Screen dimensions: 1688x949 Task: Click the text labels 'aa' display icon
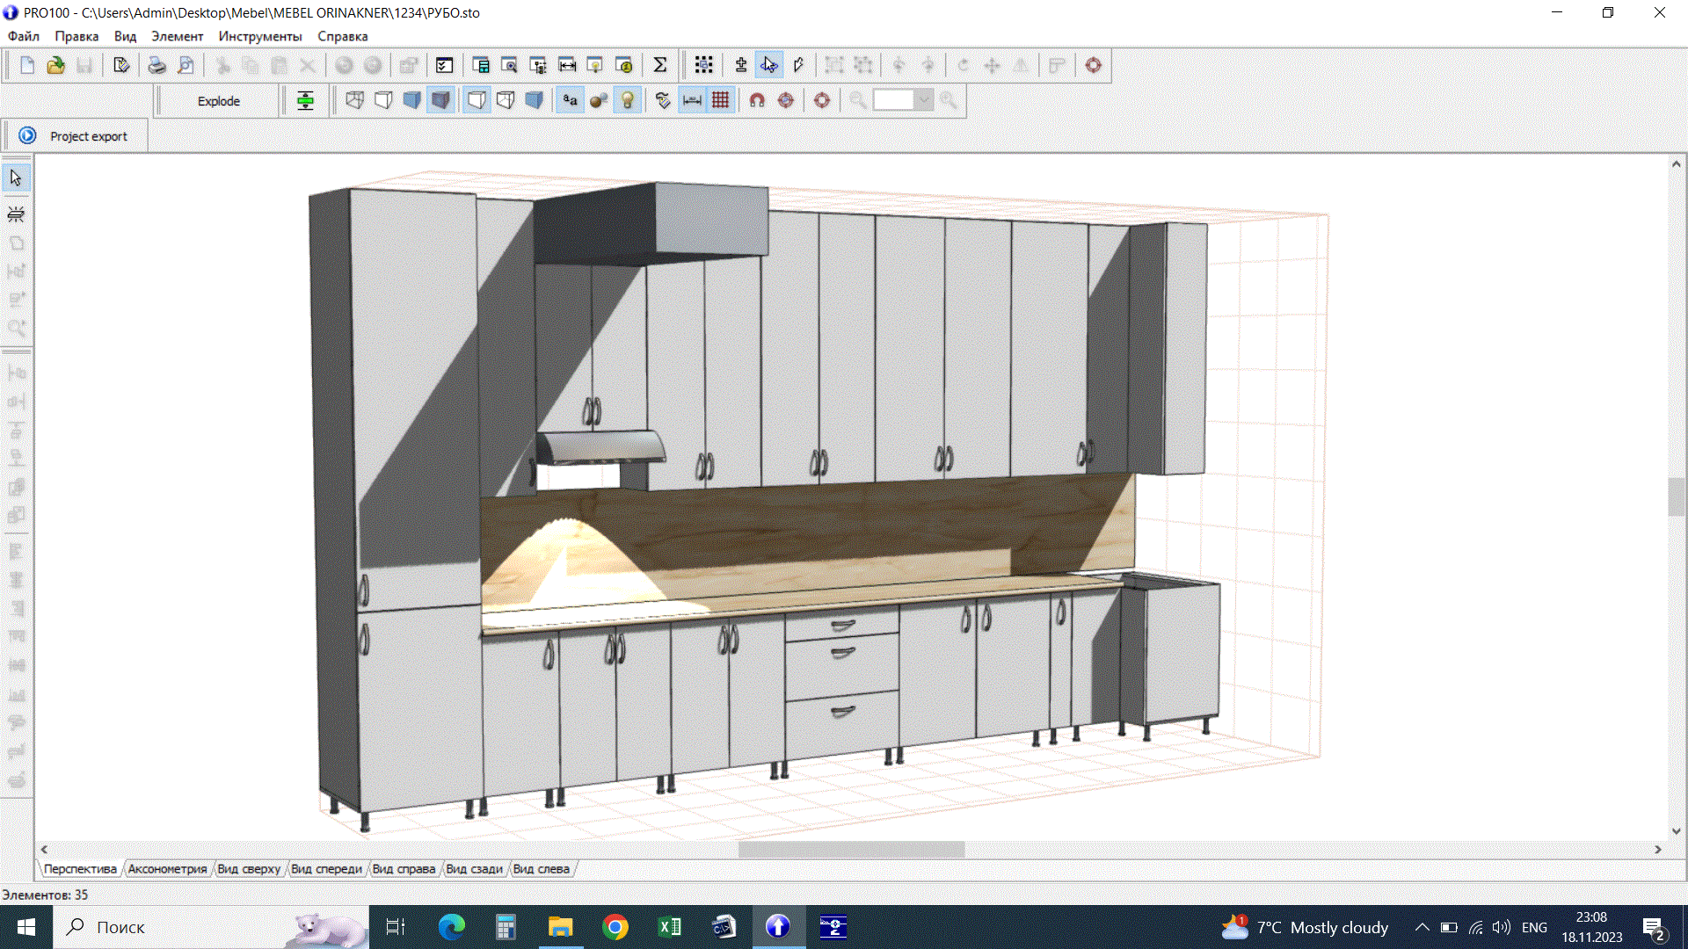point(569,99)
